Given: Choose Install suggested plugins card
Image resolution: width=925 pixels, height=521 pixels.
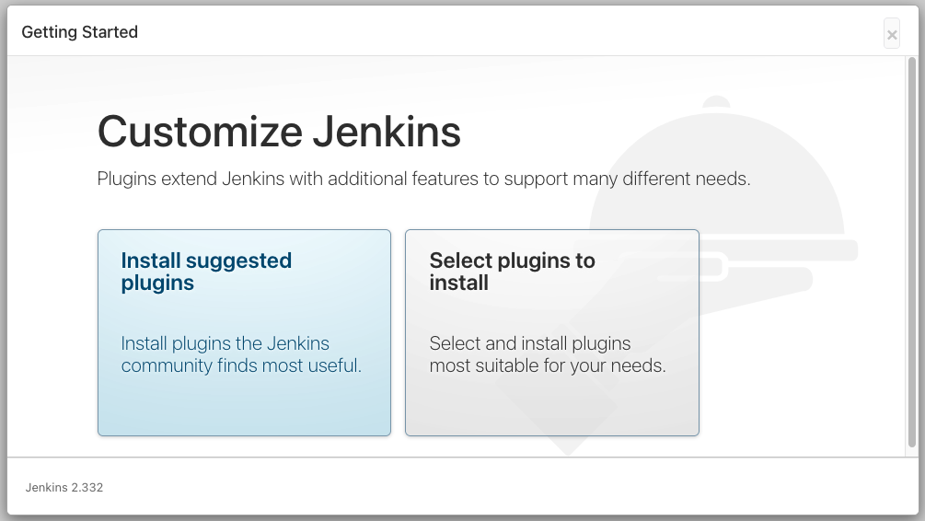Looking at the screenshot, I should point(244,333).
